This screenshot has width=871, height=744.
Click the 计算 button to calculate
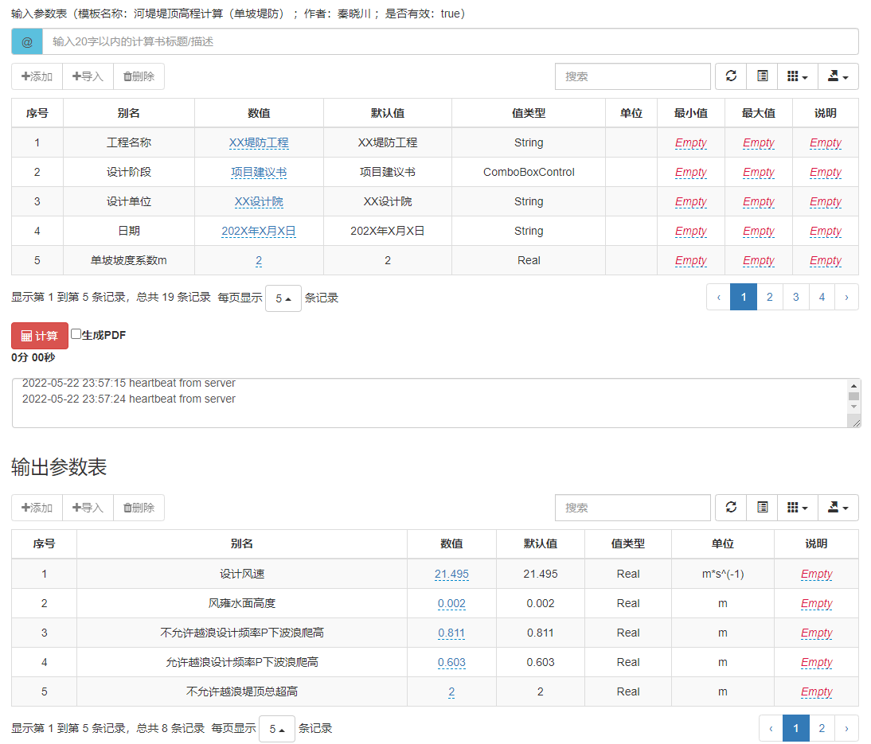coord(39,335)
